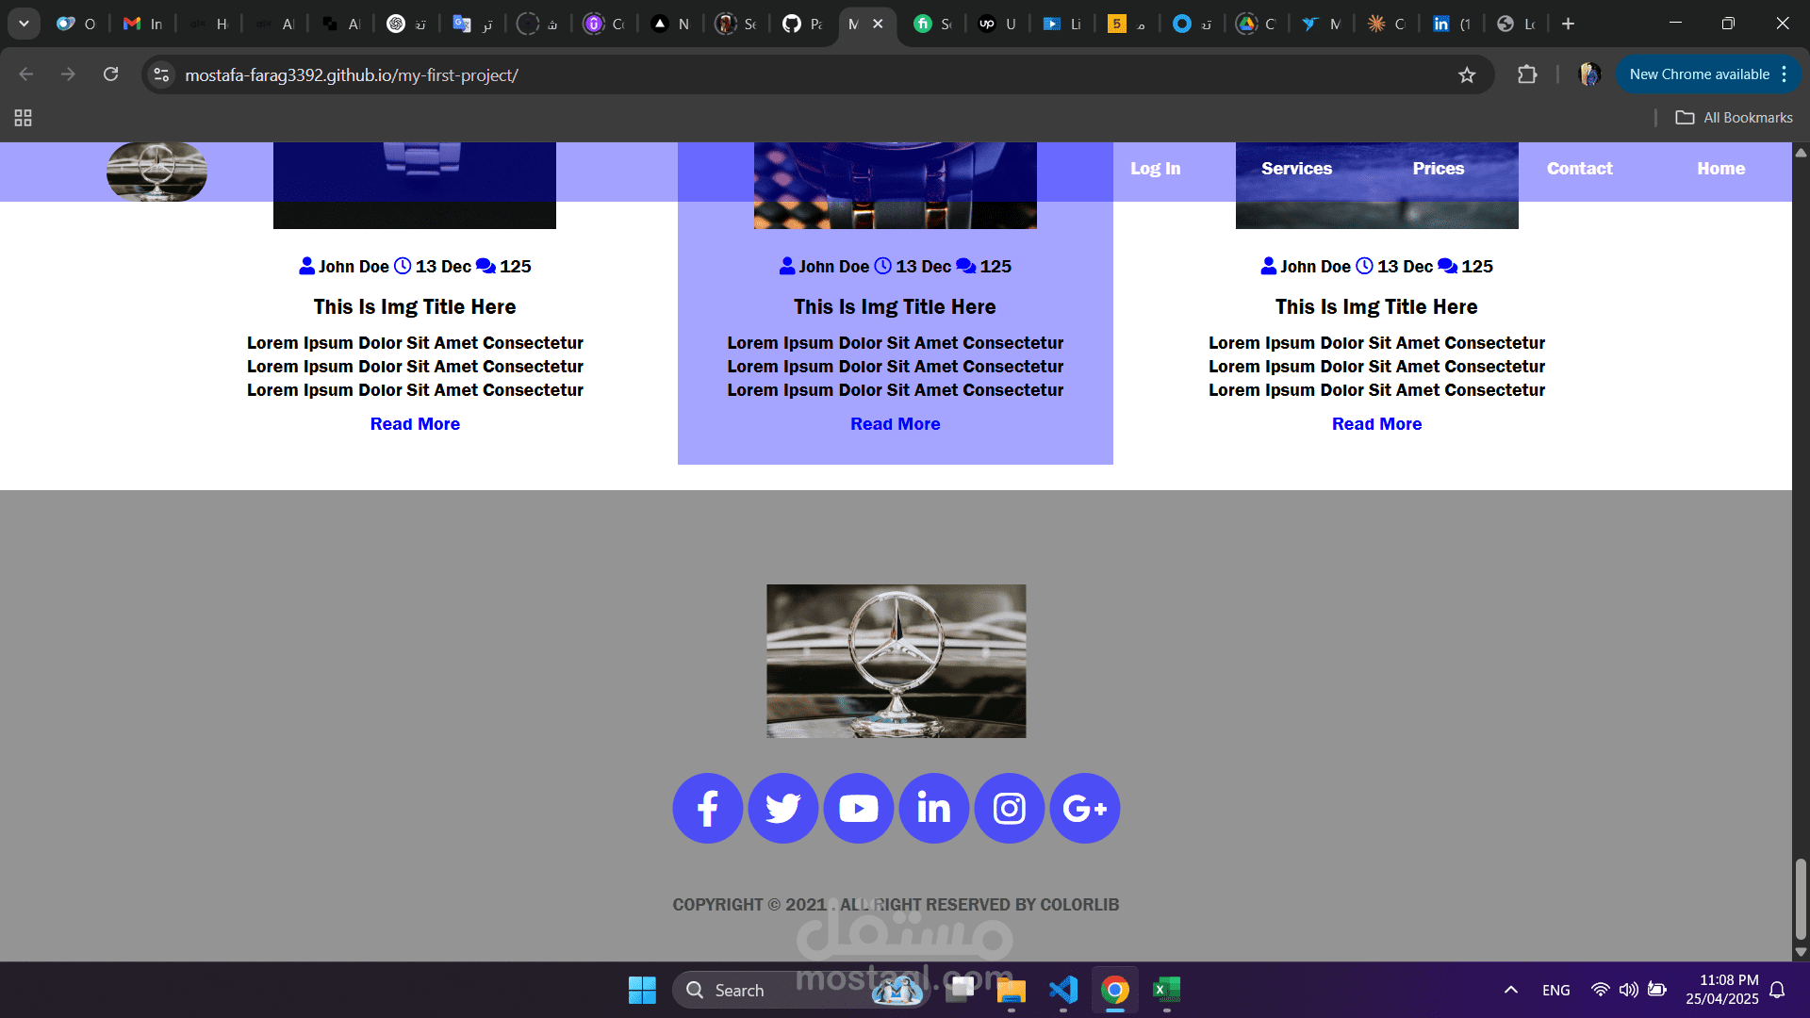Click the Log In nav link
Screen dimensions: 1810x1018
[1155, 169]
